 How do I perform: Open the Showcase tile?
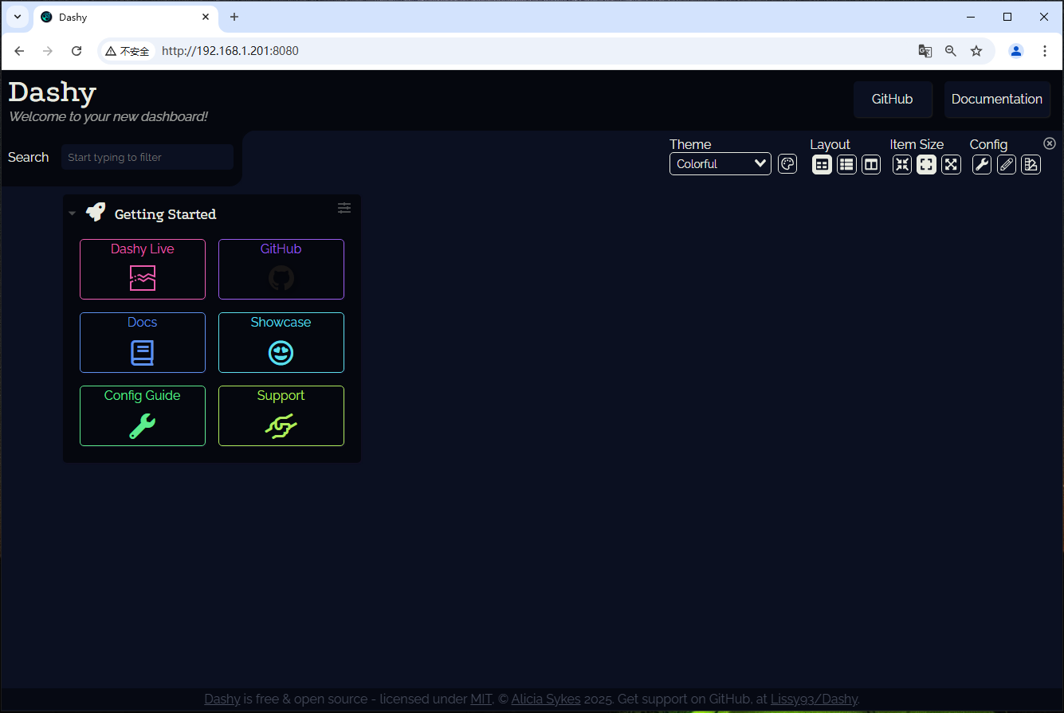click(x=281, y=343)
